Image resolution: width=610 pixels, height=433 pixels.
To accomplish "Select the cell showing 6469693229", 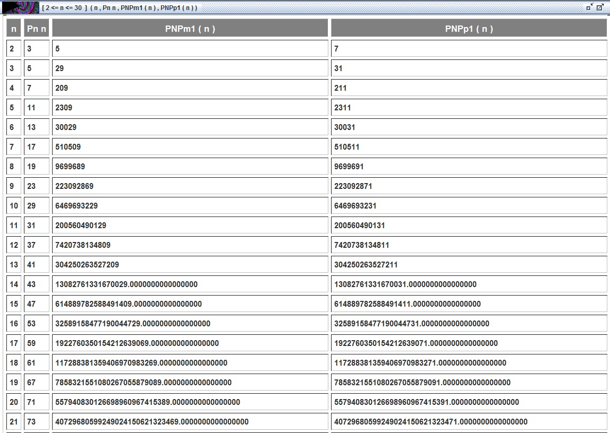I will click(x=190, y=205).
